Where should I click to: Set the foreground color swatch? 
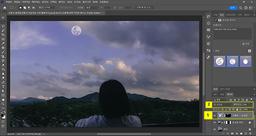coord(2,115)
